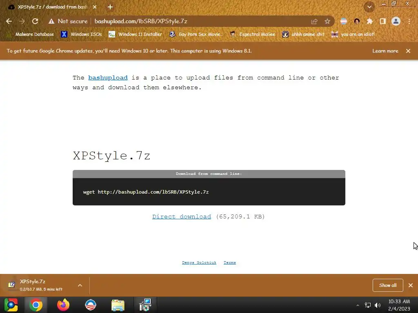
Task: Click the file size text 65,209.1 KB
Action: pyautogui.click(x=240, y=217)
